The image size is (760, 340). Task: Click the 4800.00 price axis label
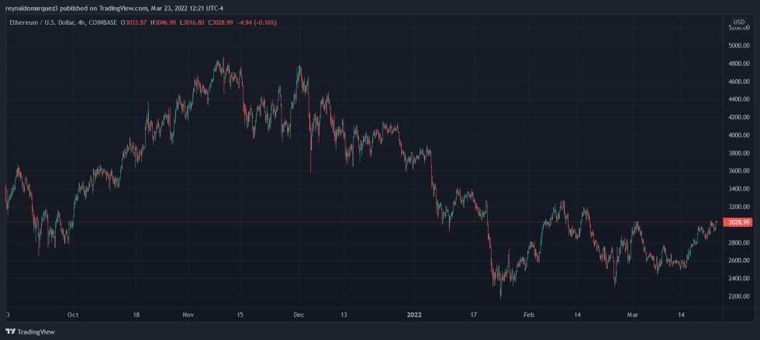click(739, 64)
